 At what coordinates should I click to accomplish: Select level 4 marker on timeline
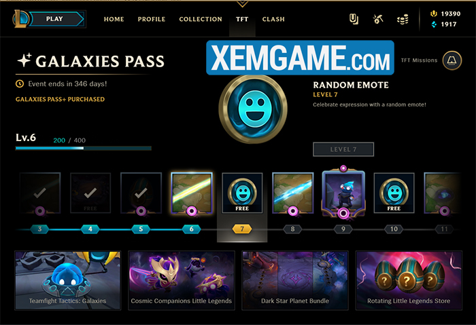(90, 229)
